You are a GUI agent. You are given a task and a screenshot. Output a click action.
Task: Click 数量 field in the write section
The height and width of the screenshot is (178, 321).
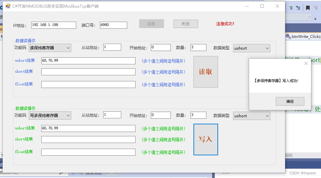click(198, 115)
